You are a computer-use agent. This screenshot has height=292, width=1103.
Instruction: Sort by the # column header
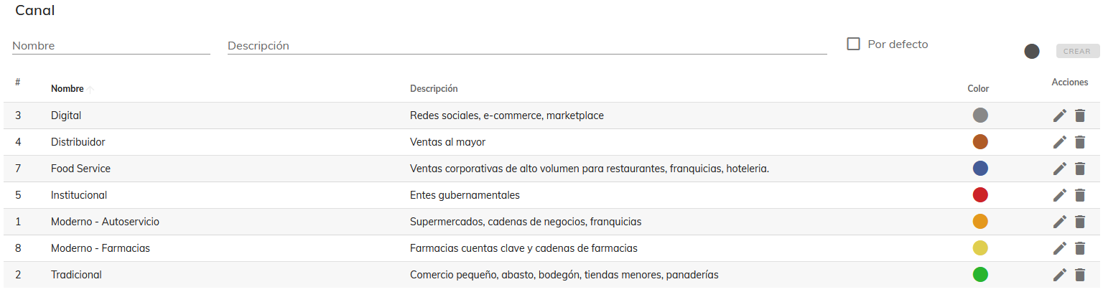(18, 83)
